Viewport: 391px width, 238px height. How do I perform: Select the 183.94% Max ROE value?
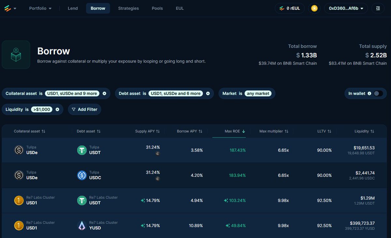(x=237, y=175)
